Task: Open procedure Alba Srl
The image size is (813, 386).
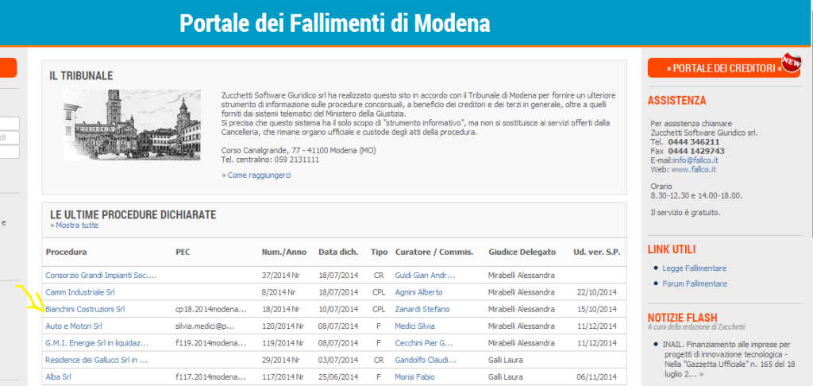Action: pos(58,377)
